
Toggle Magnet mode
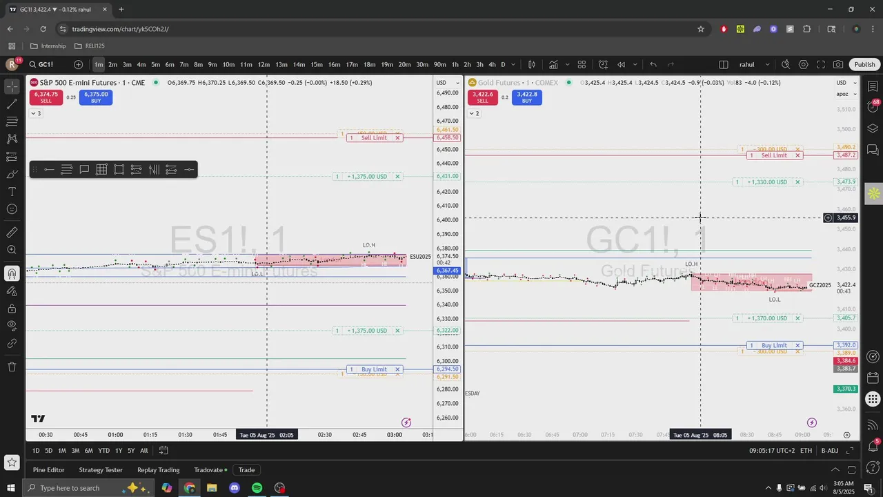(12, 273)
